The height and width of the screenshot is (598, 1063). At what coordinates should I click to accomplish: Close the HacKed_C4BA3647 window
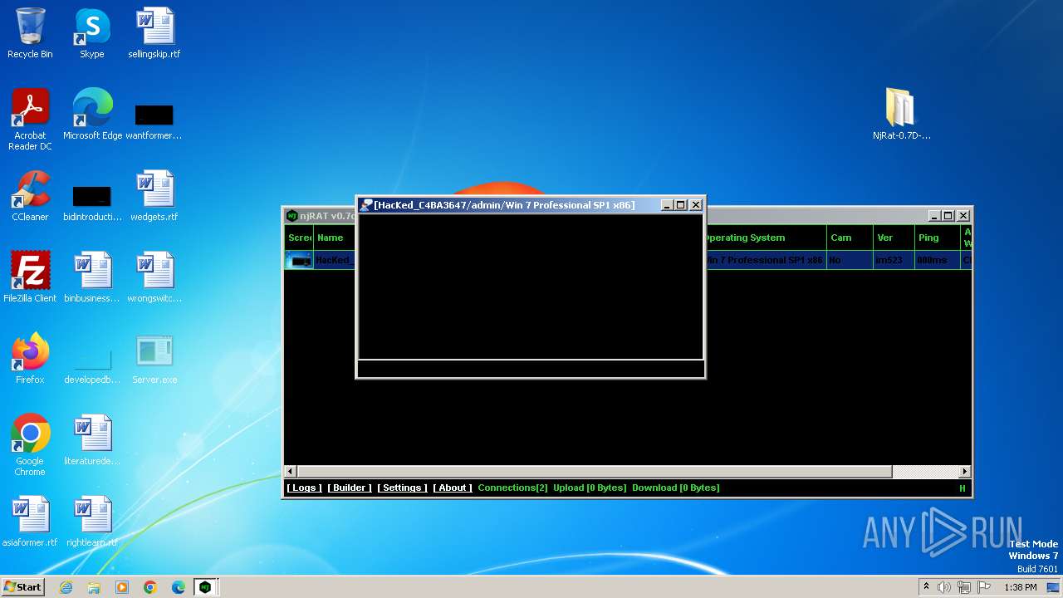pos(696,205)
